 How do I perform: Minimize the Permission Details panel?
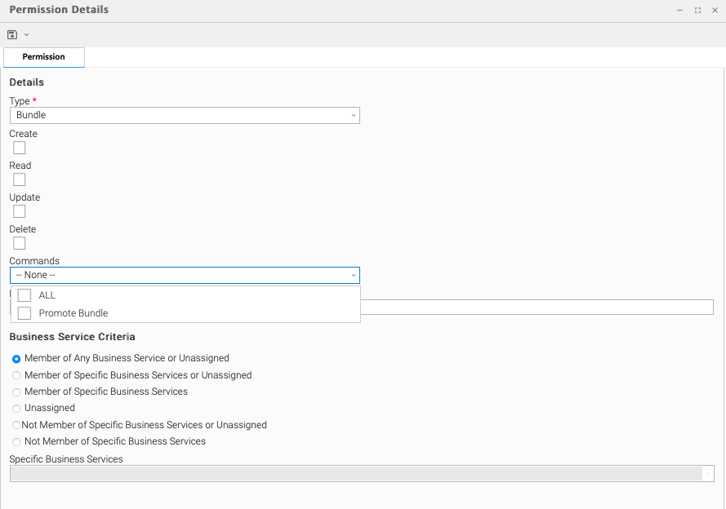679,10
